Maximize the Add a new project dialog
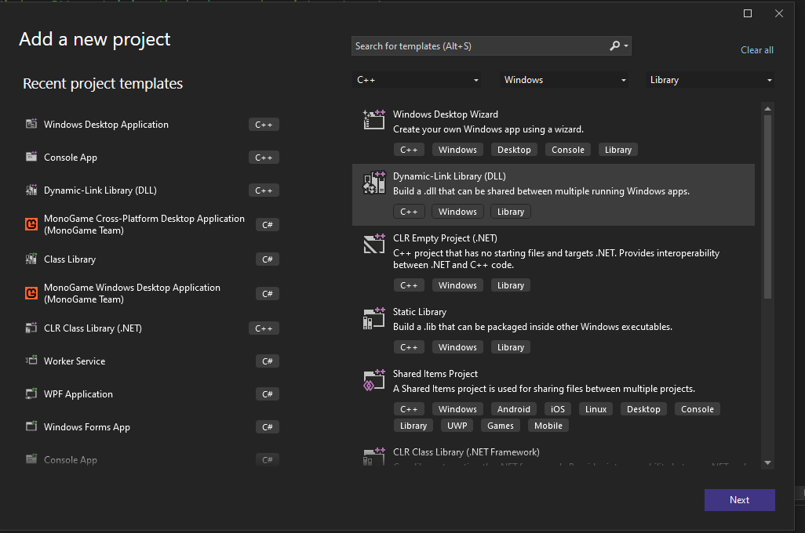The image size is (805, 533). [x=748, y=13]
